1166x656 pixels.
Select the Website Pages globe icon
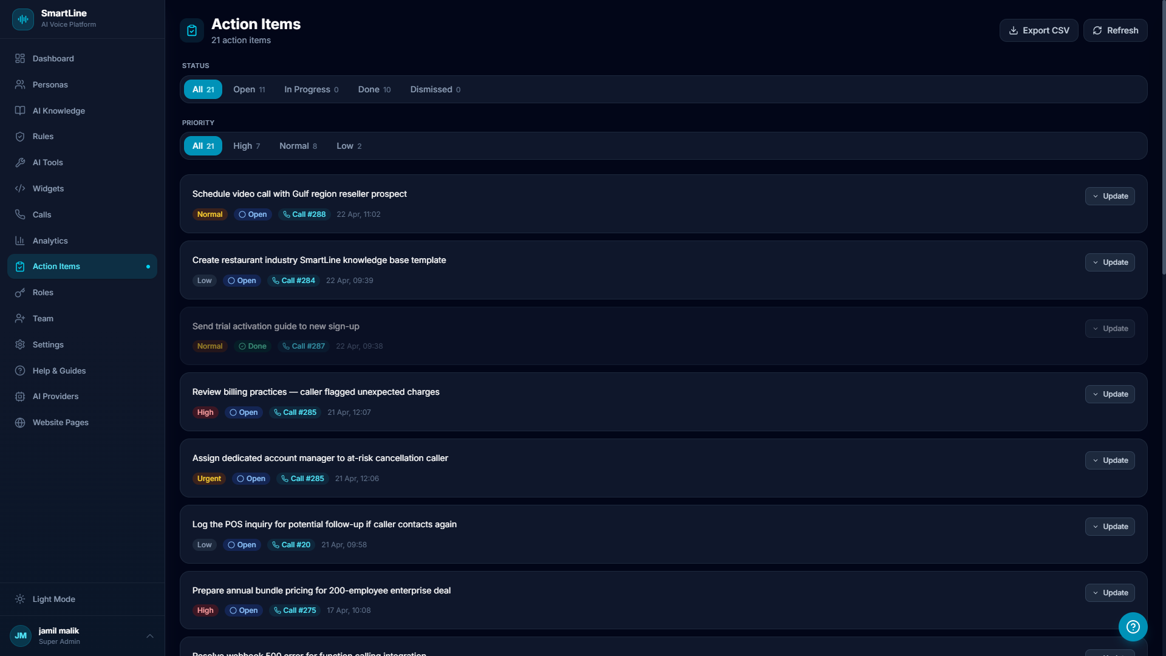[x=20, y=422]
